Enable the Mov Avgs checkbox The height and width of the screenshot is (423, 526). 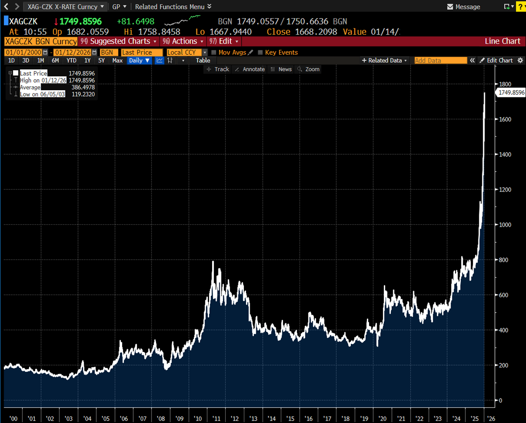tap(214, 52)
